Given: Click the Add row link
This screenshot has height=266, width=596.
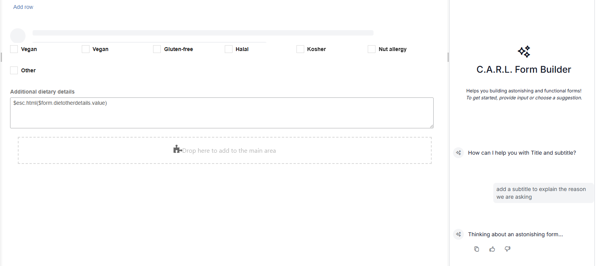Looking at the screenshot, I should click(x=23, y=7).
